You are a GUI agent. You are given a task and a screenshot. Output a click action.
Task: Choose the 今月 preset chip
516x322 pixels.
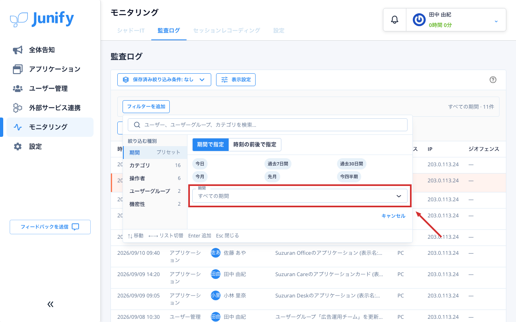click(200, 176)
